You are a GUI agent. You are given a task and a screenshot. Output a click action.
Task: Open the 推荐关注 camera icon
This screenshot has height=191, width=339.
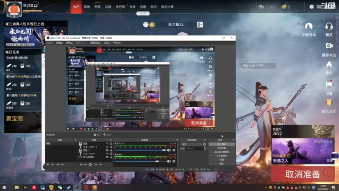(x=329, y=46)
